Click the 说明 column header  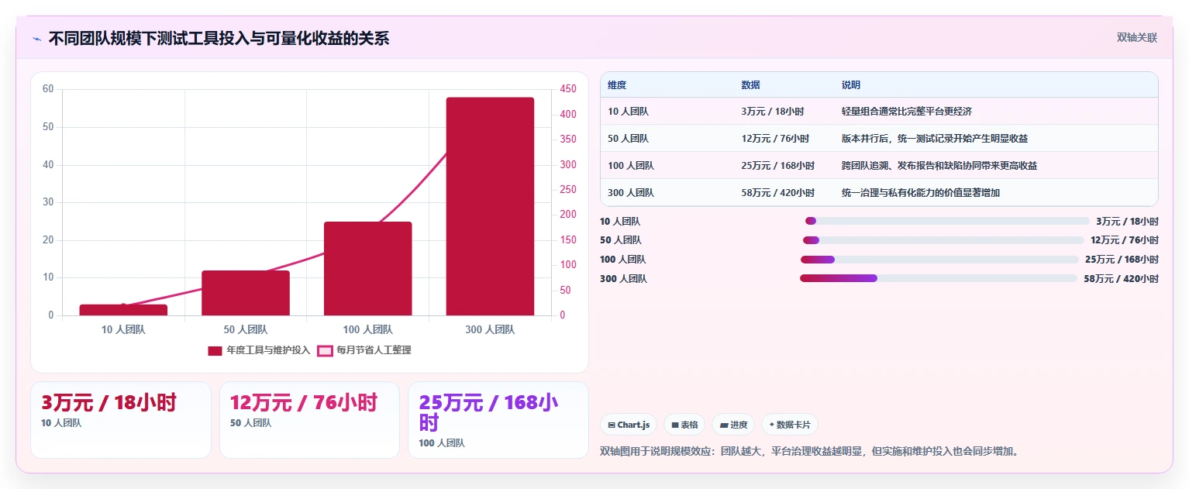tap(851, 85)
